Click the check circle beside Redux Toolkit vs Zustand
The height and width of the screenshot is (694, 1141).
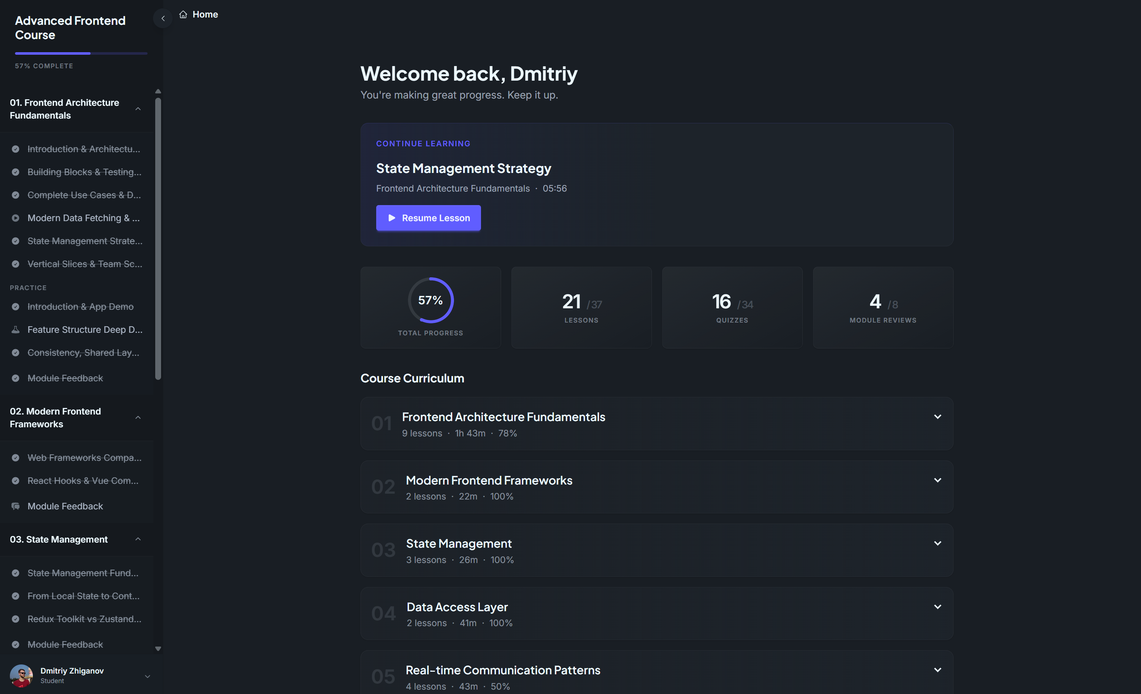15,619
